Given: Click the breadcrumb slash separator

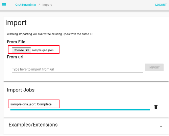Looking at the screenshot, I should coord(39,5).
